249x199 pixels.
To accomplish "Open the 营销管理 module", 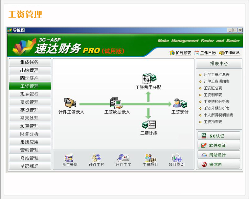I will (x=30, y=150).
